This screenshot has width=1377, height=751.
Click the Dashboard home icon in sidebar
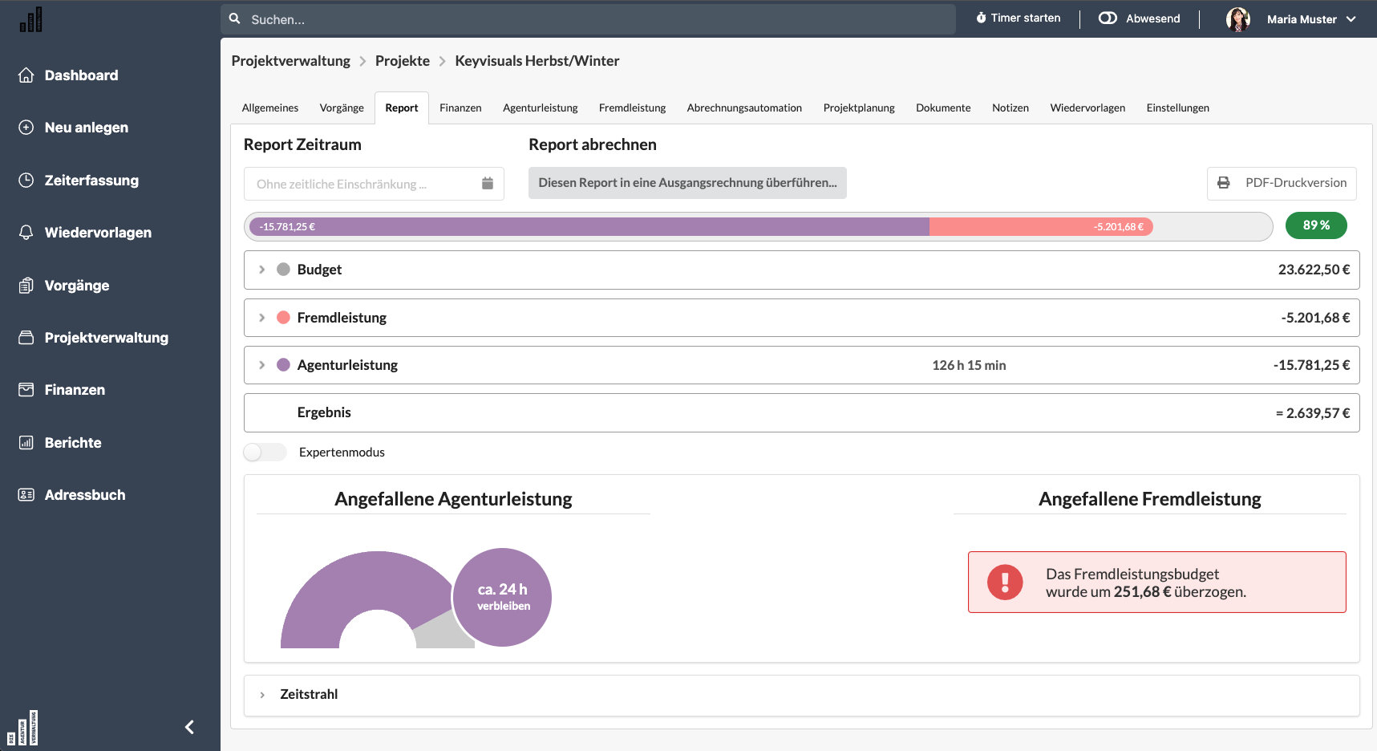(26, 75)
